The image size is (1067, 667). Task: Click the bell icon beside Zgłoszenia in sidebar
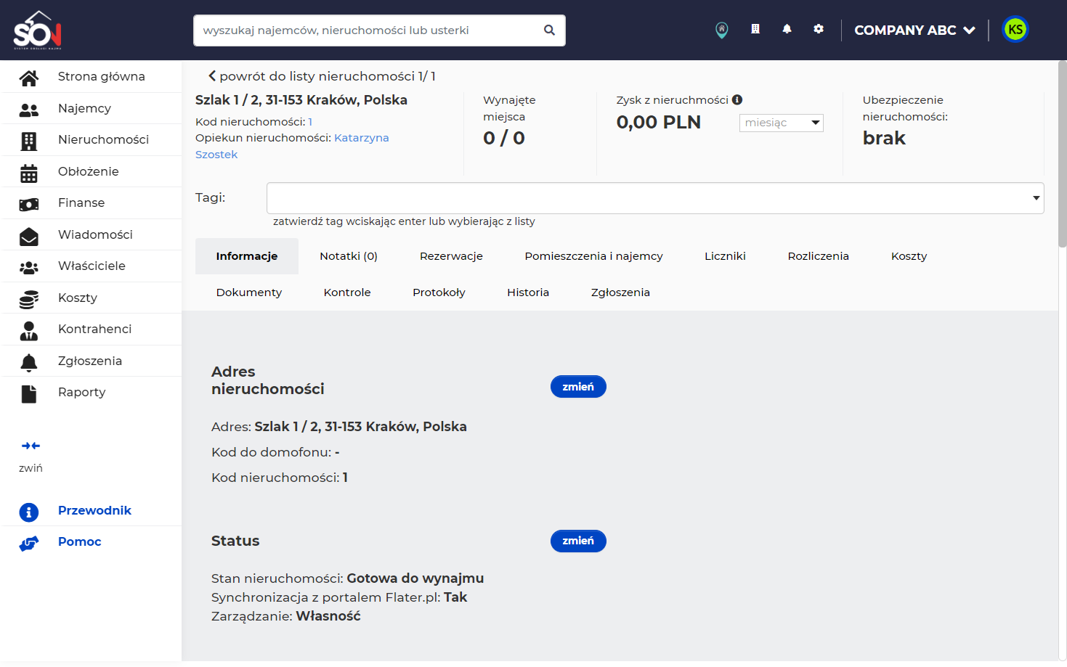click(29, 361)
